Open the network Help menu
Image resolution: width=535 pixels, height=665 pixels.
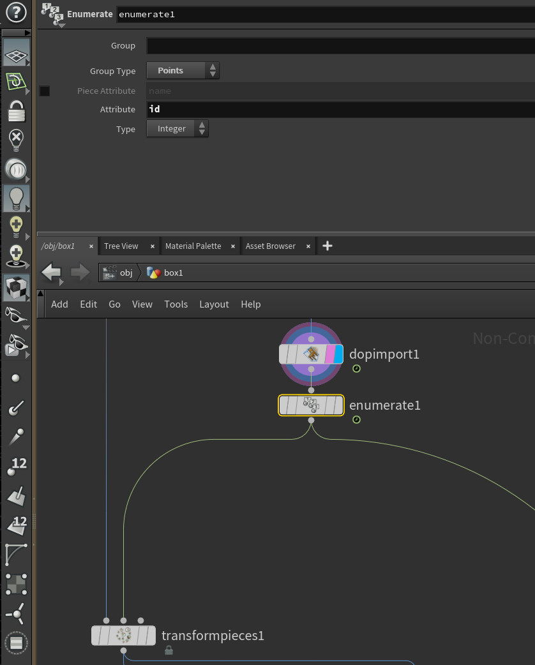[x=251, y=304]
